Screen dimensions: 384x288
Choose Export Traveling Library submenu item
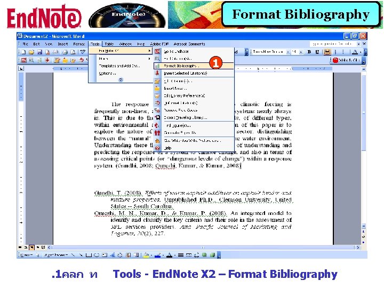tap(194, 117)
